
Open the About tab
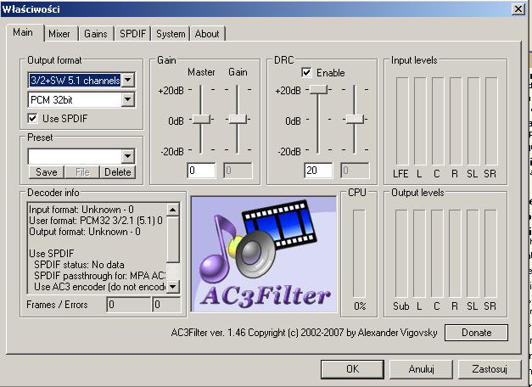pos(207,34)
